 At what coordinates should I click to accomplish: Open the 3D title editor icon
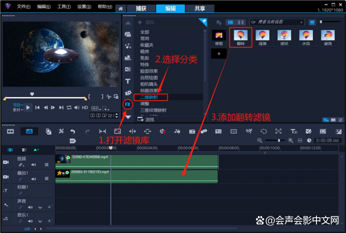(294, 131)
